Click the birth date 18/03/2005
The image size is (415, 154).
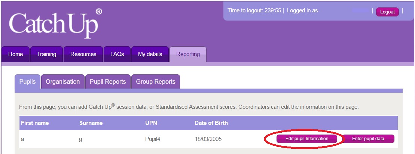[208, 139]
